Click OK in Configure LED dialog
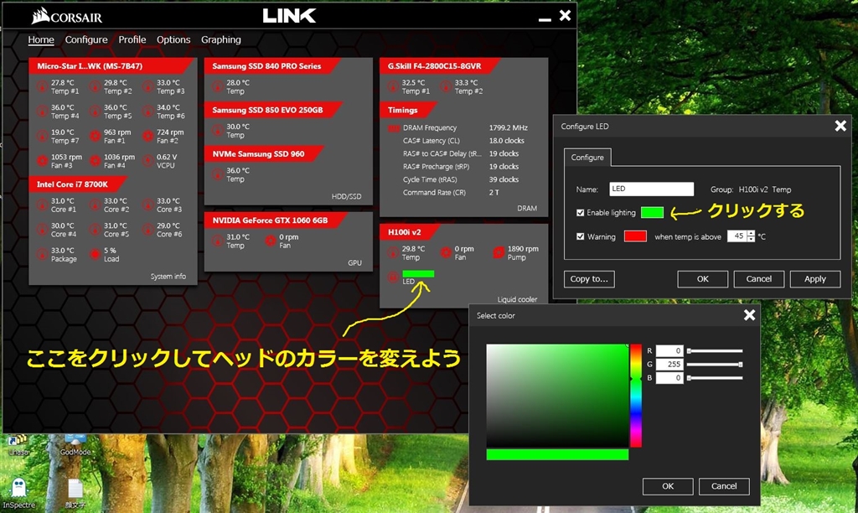This screenshot has width=858, height=513. [703, 278]
